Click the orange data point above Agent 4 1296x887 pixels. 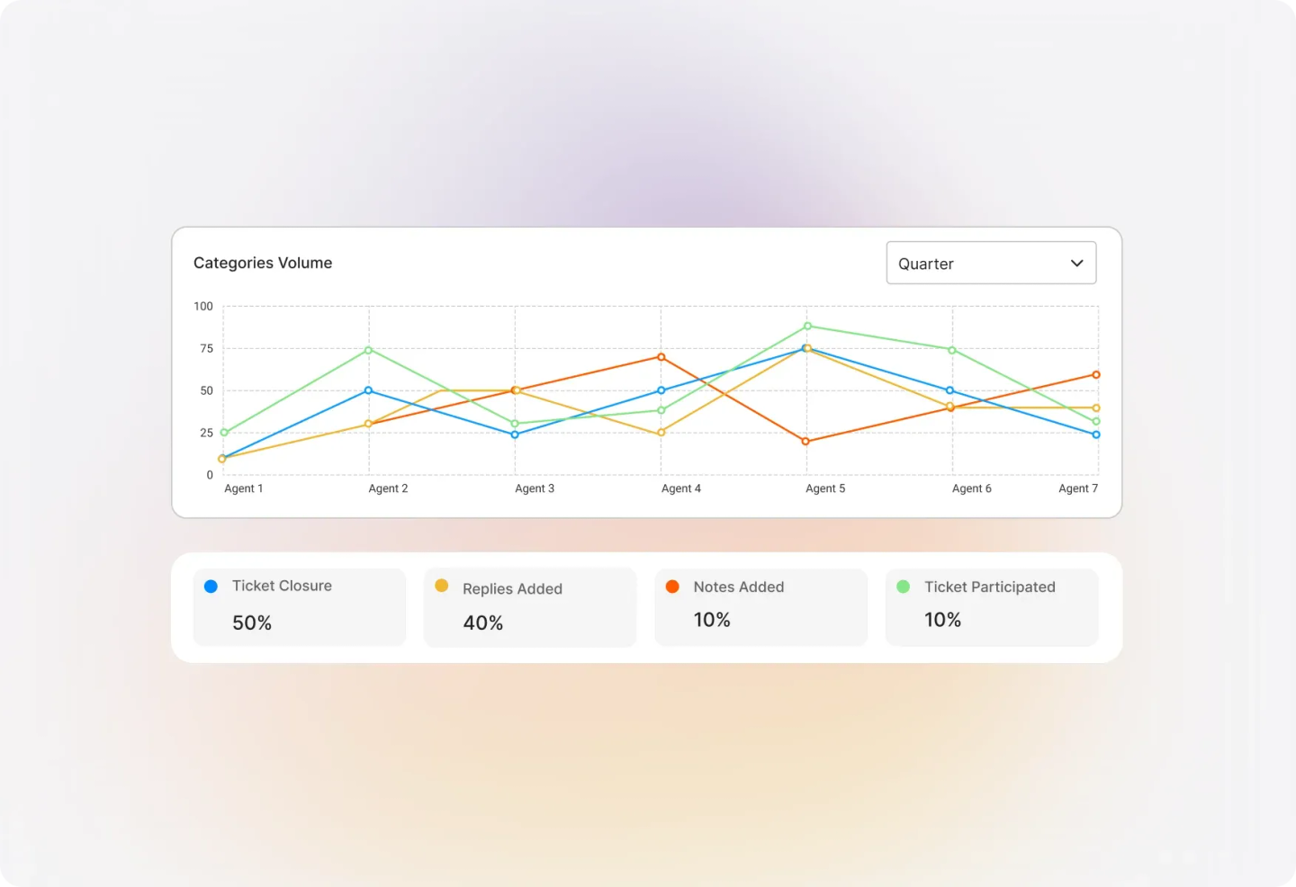(x=661, y=357)
